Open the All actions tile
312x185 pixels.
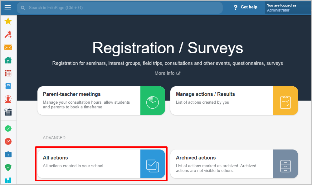pyautogui.click(x=101, y=164)
